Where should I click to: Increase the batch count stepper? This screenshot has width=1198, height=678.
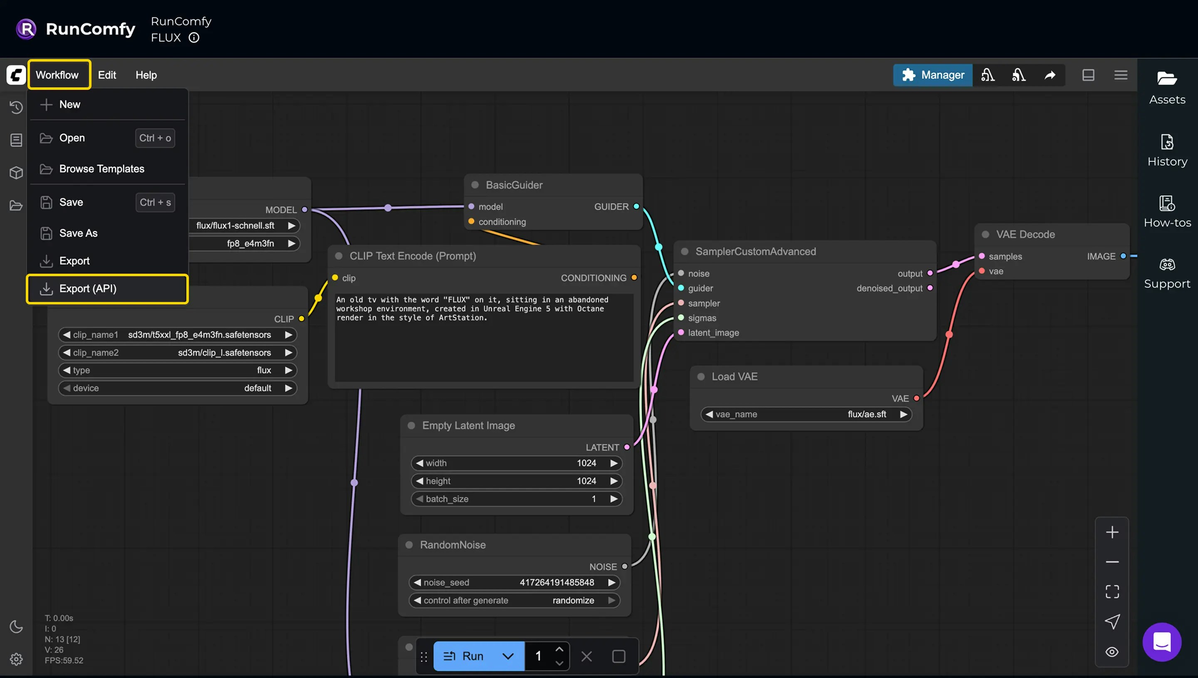(x=559, y=649)
